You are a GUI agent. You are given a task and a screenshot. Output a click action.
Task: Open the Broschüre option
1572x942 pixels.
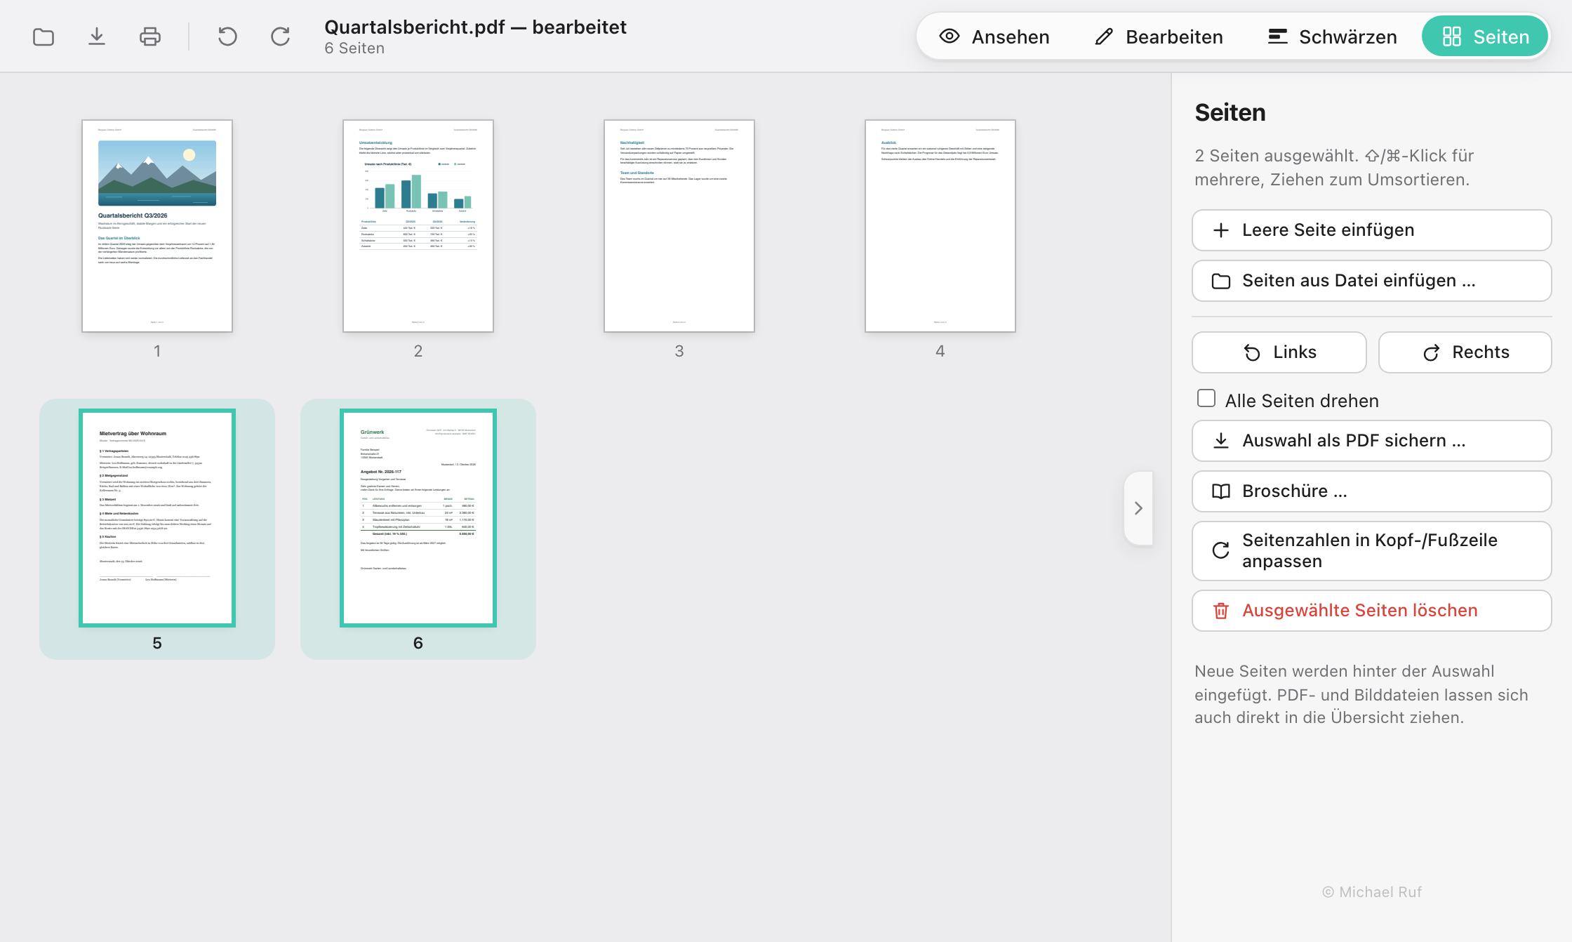pyautogui.click(x=1371, y=491)
